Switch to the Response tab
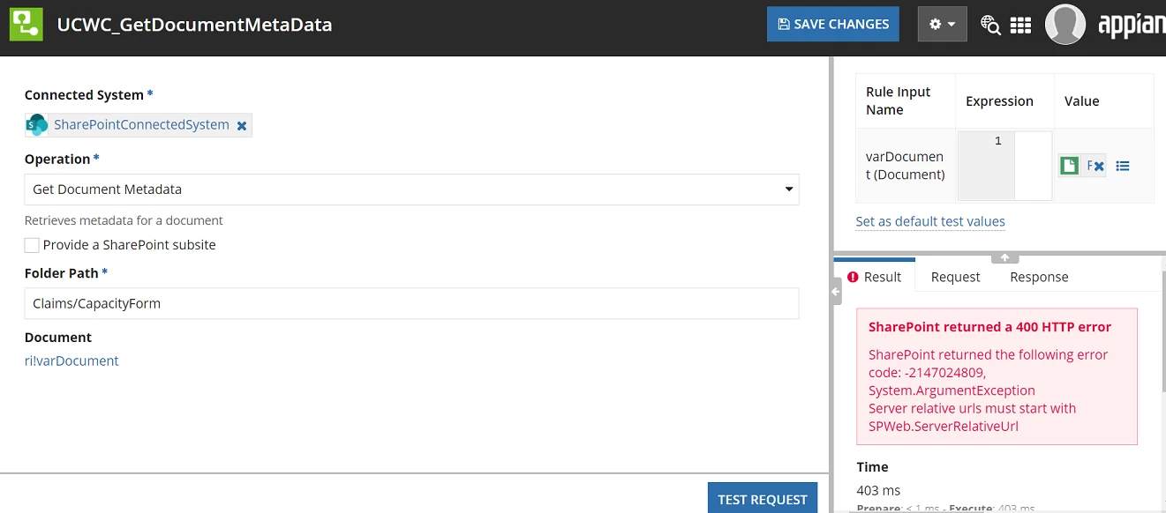 (1039, 277)
